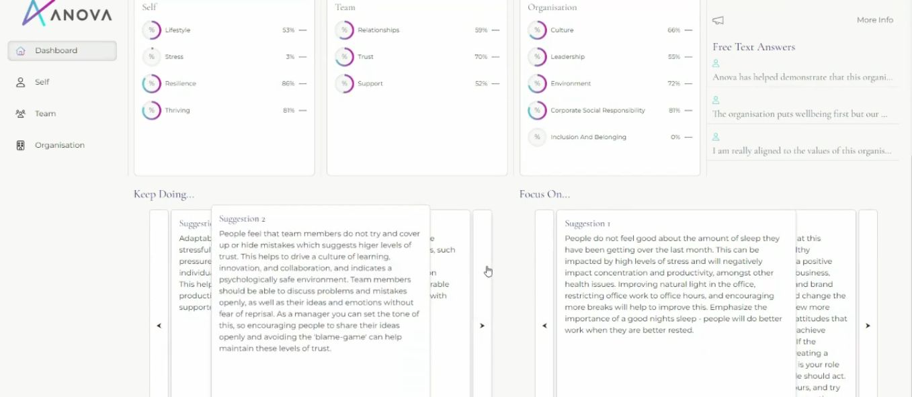
Task: Open the Dashboard menu item
Action: (x=62, y=50)
